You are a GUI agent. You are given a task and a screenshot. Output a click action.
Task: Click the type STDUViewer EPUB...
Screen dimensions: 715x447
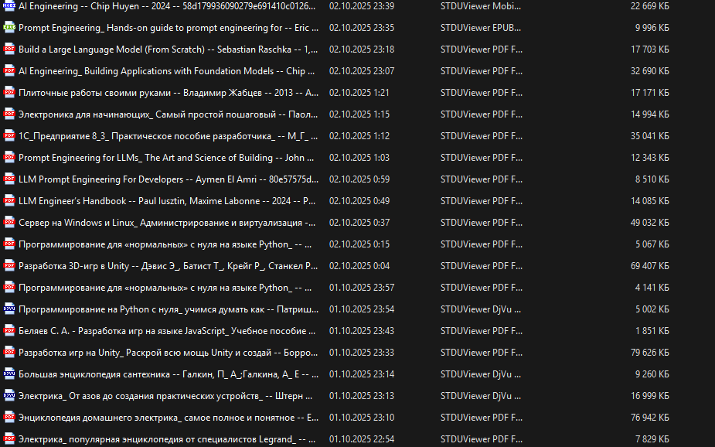click(481, 27)
